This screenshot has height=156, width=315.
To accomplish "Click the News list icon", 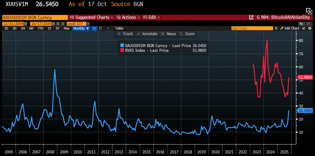I will click(163, 34).
